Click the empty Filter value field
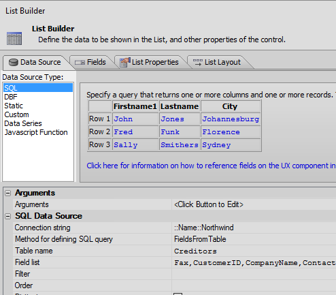The image size is (336, 295). pos(254,274)
